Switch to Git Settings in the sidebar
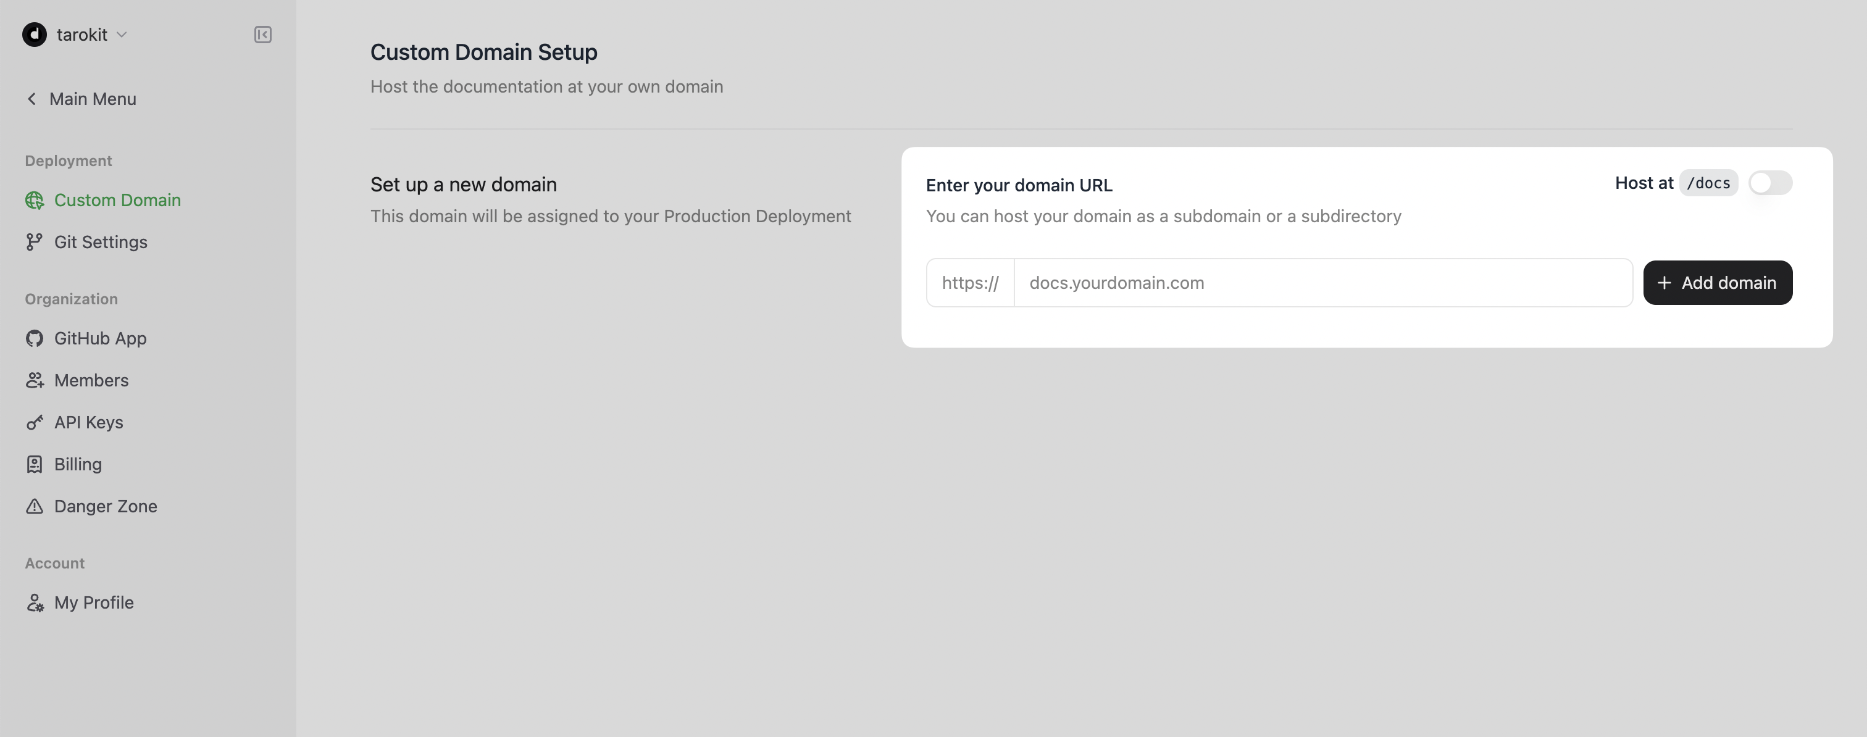 [x=101, y=242]
